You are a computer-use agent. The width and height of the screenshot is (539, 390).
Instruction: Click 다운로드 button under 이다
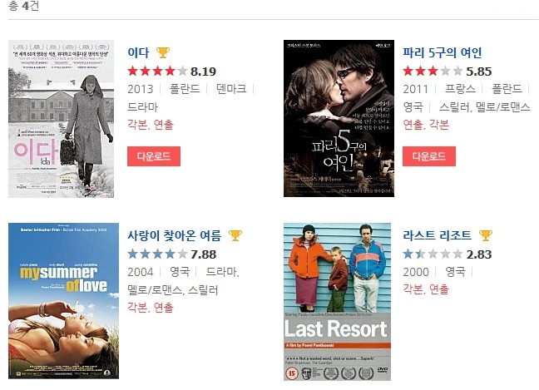pos(154,156)
